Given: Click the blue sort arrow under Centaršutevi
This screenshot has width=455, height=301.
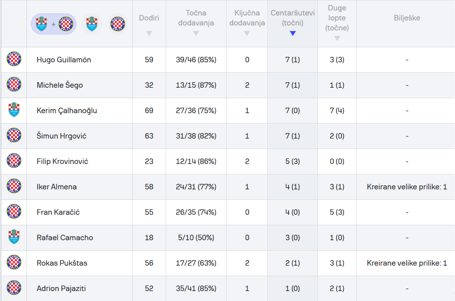Looking at the screenshot, I should coord(293,33).
